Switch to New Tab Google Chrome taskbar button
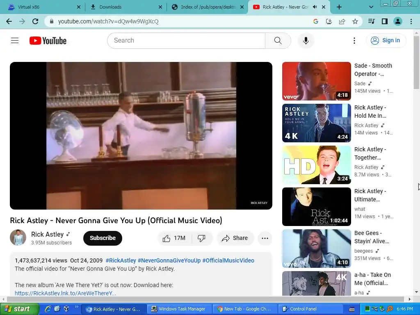Screen dimensions: 420x315 coord(244,309)
